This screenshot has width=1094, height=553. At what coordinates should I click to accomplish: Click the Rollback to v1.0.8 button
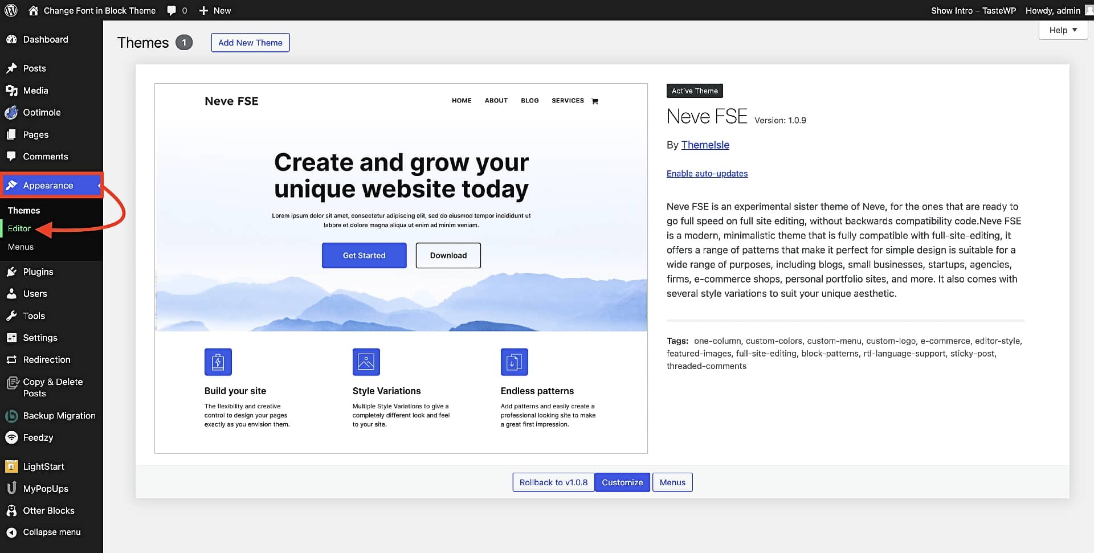coord(553,482)
